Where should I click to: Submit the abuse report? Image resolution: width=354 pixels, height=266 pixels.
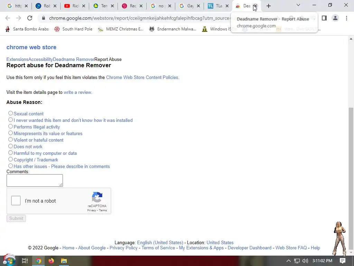point(16,218)
